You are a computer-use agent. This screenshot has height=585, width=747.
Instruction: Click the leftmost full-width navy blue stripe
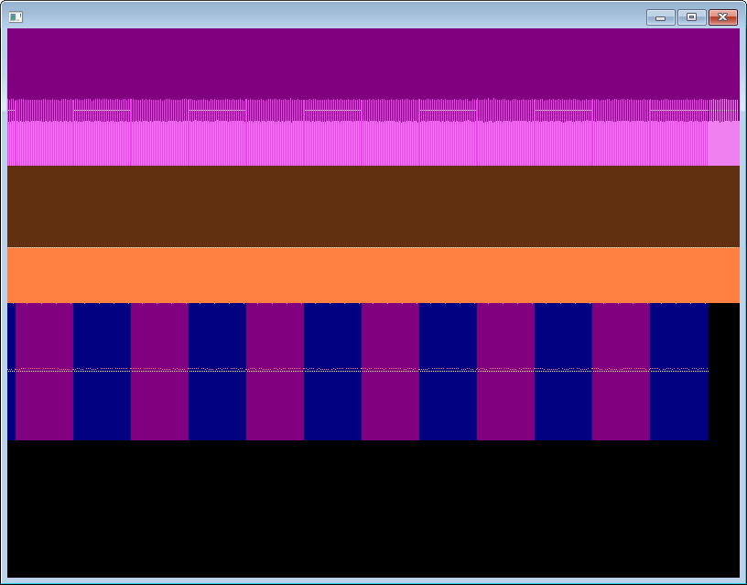[x=102, y=403]
